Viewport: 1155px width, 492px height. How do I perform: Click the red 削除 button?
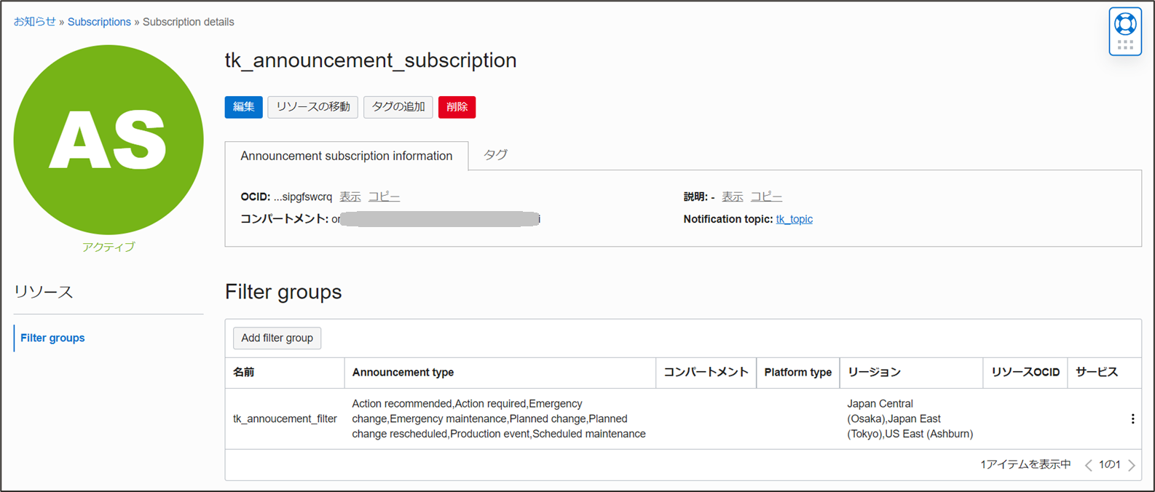[x=457, y=107]
